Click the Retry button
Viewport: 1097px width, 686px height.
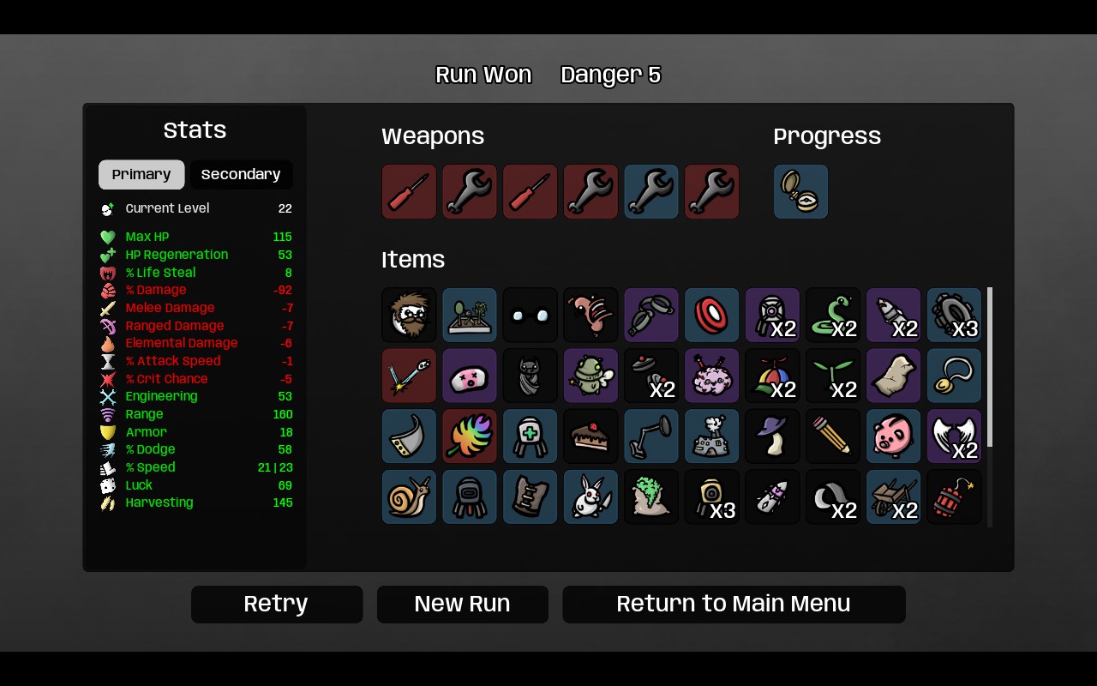pyautogui.click(x=277, y=605)
